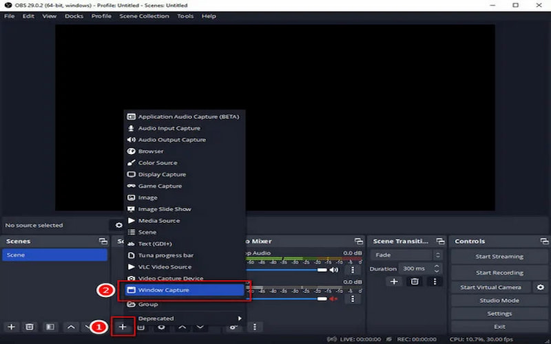This screenshot has height=344, width=551.
Task: Adjust the 300 ms duration stepper
Action: point(438,268)
